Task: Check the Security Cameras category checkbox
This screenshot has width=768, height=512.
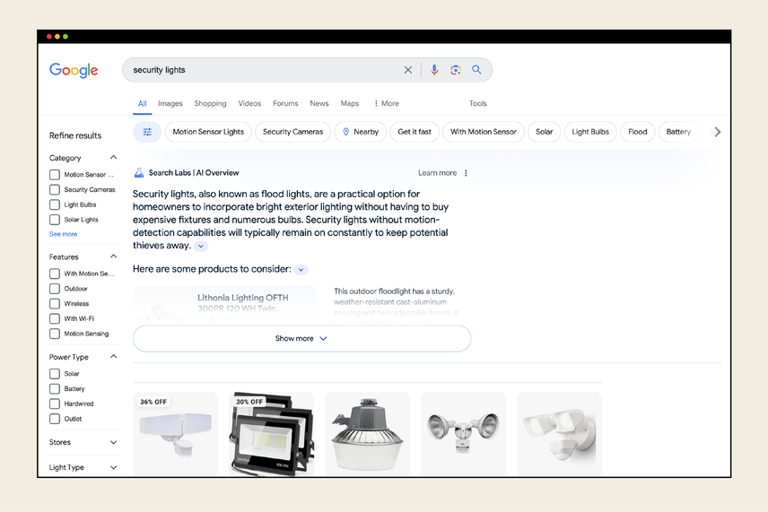Action: tap(55, 189)
